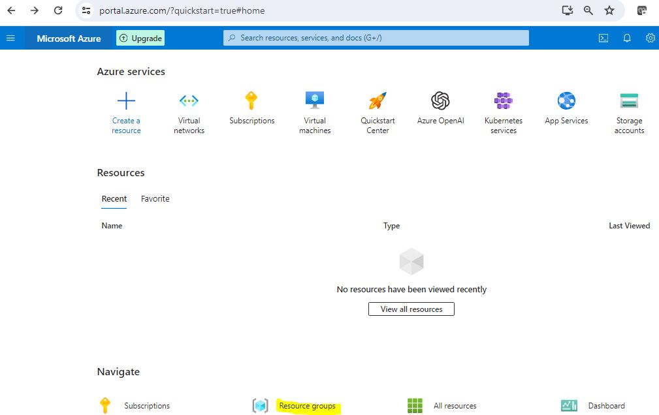Expand the hamburger portal menu
659x415 pixels.
click(x=10, y=38)
